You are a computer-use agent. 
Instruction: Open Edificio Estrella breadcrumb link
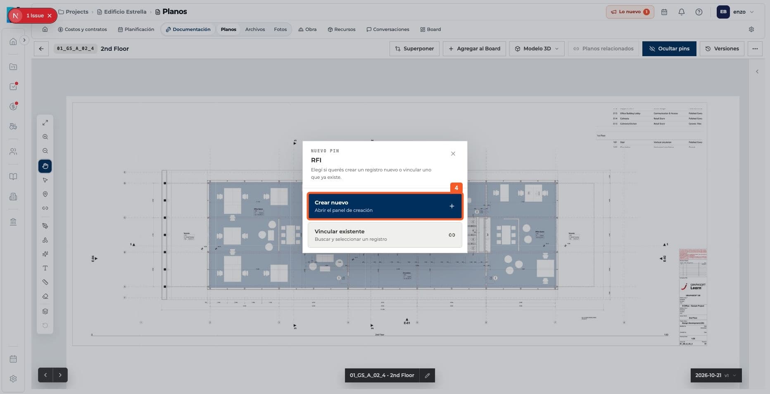point(121,12)
